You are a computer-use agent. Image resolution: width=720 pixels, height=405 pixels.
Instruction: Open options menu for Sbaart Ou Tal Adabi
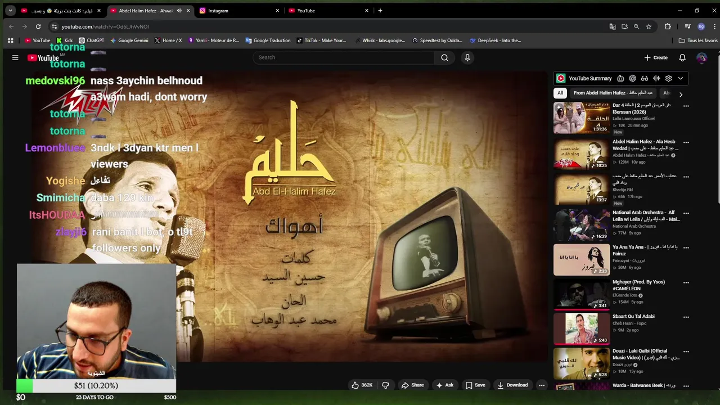click(686, 317)
